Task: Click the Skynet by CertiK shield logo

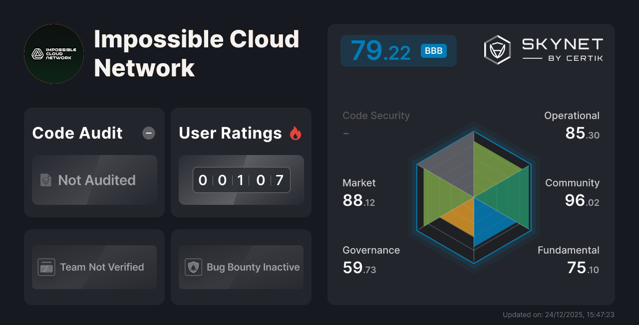Action: [497, 50]
